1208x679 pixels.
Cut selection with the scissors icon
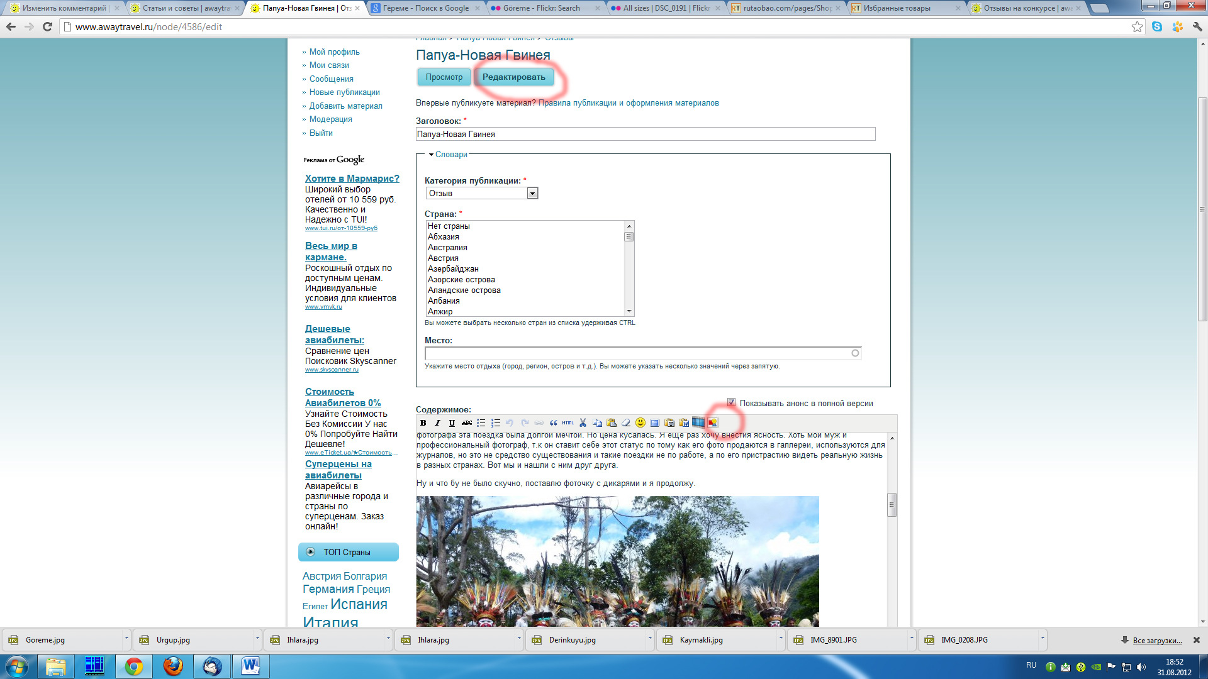coord(583,422)
